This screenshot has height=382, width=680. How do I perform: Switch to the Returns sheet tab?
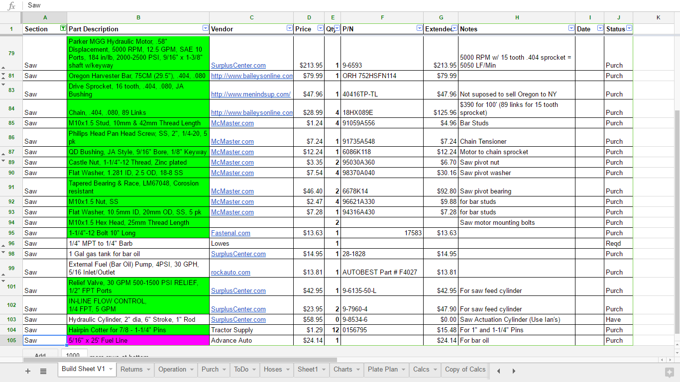[131, 370]
